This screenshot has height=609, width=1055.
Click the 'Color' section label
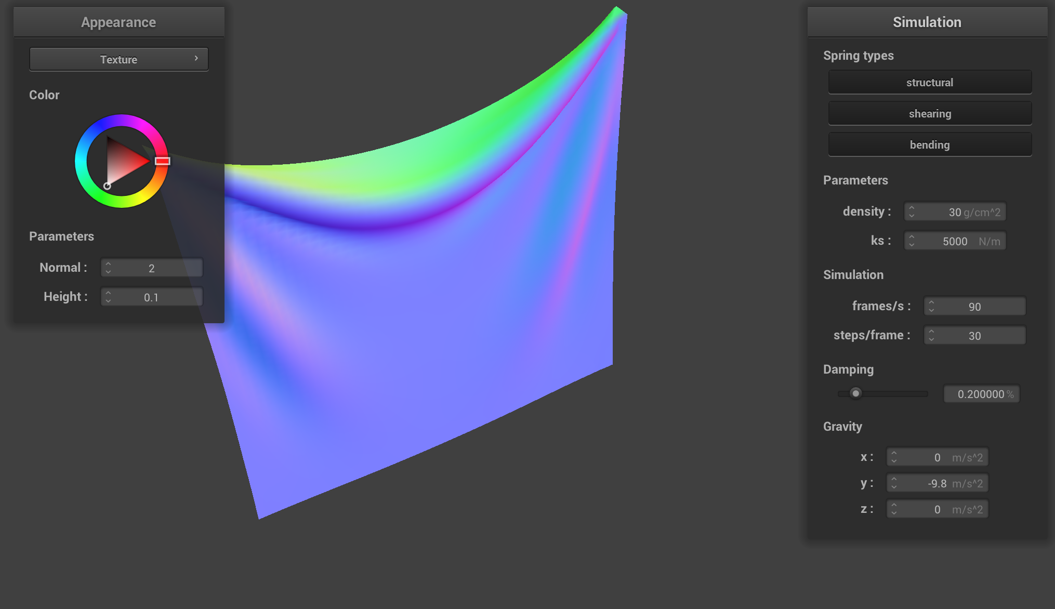point(44,95)
